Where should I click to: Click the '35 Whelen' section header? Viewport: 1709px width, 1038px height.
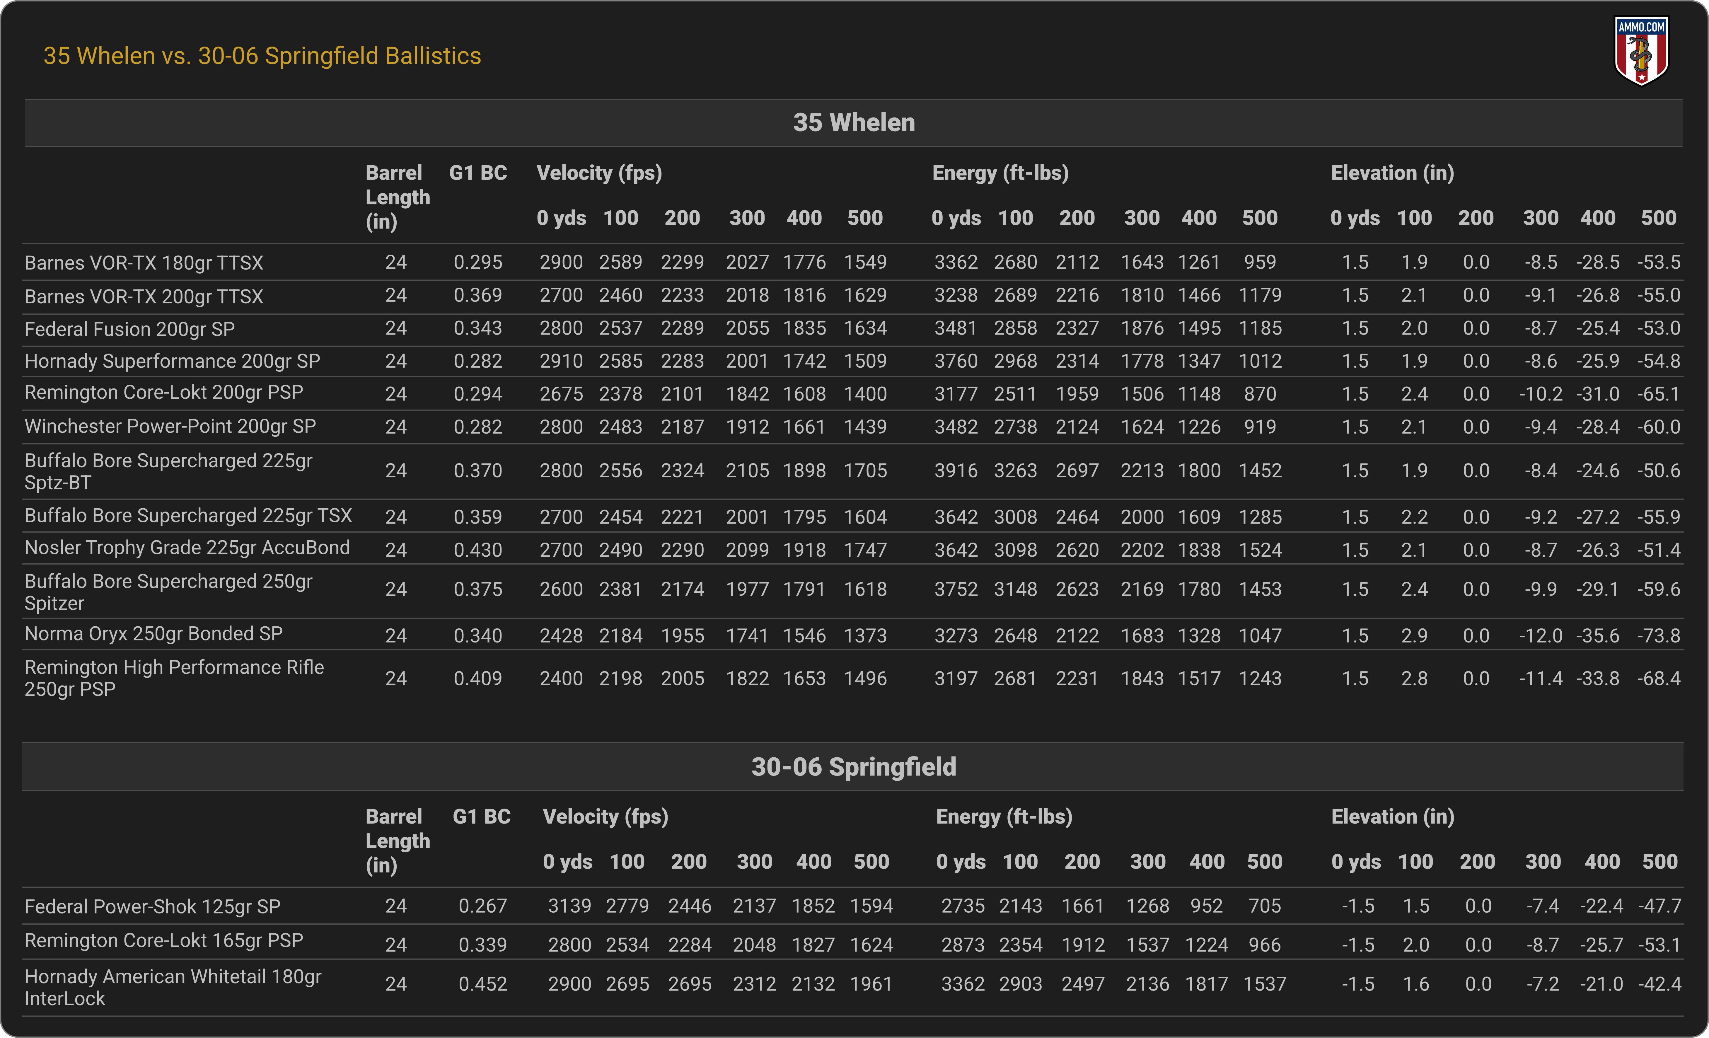click(854, 123)
